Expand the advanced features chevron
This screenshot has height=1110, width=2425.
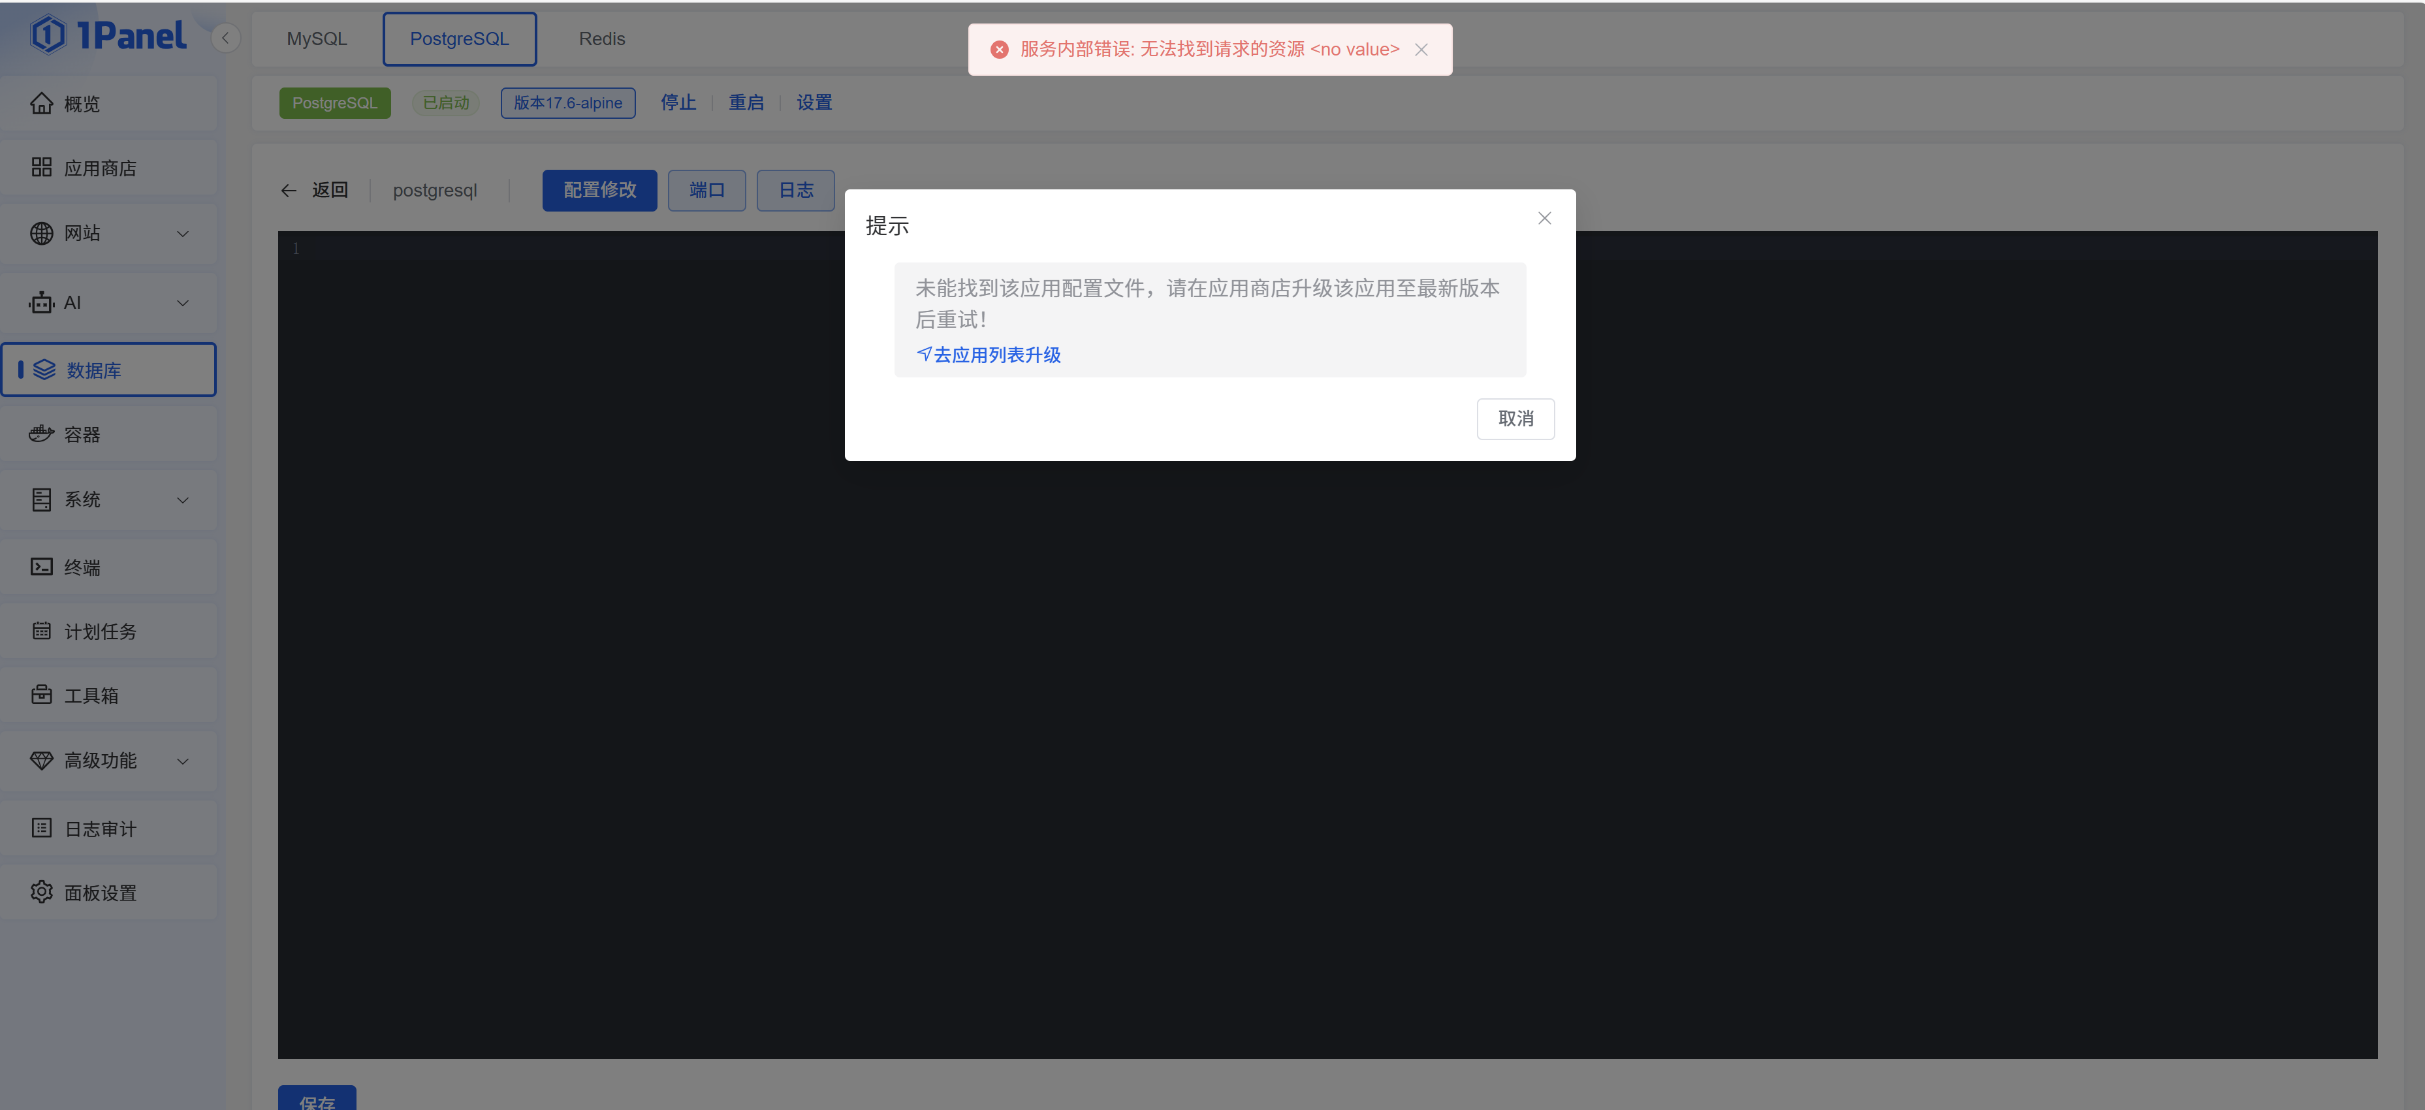183,761
